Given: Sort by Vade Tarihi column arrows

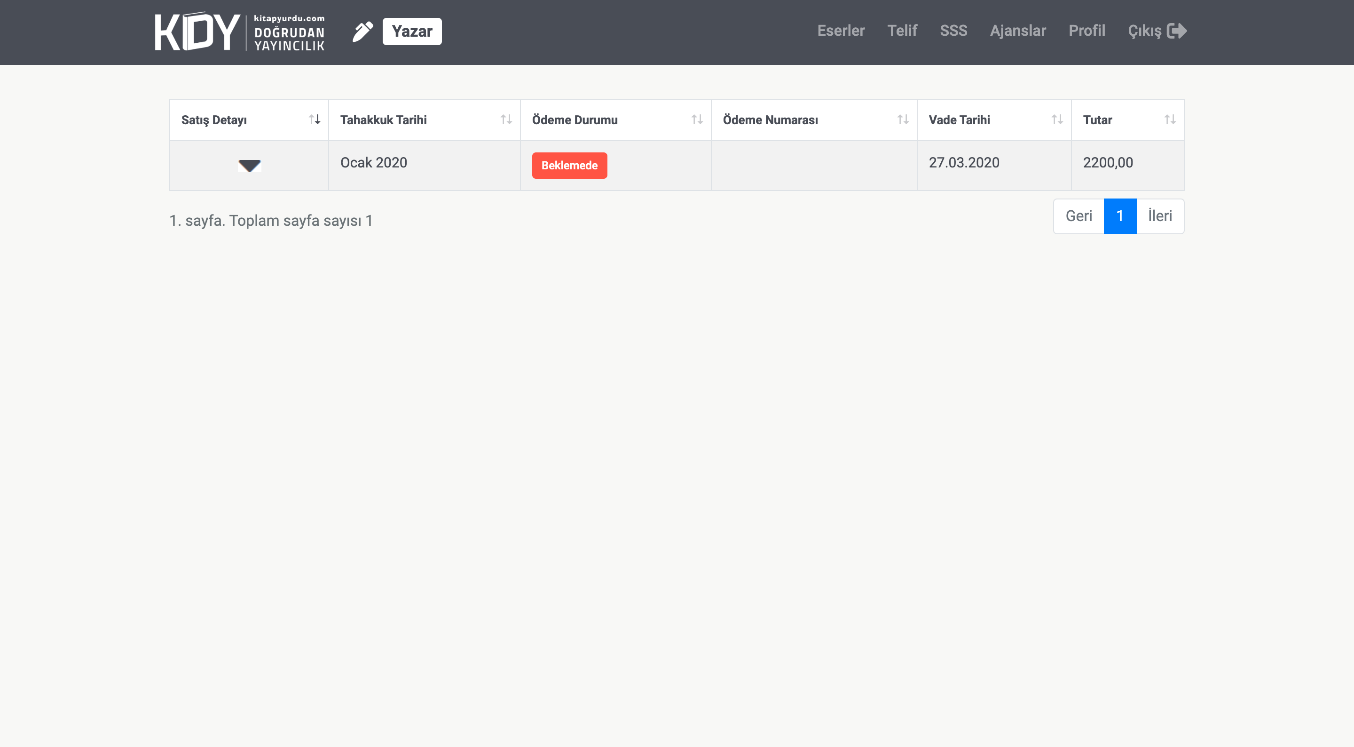Looking at the screenshot, I should (1057, 120).
